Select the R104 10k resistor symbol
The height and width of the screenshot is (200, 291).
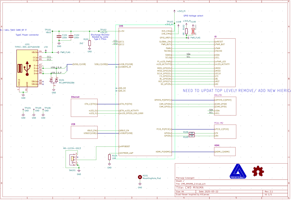tap(109, 157)
